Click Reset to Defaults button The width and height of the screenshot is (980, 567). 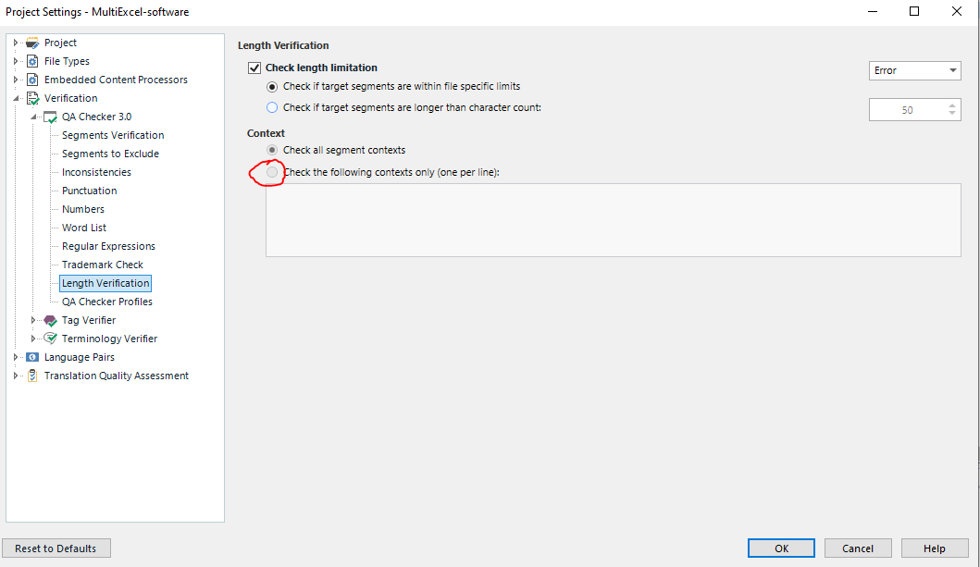pyautogui.click(x=56, y=549)
